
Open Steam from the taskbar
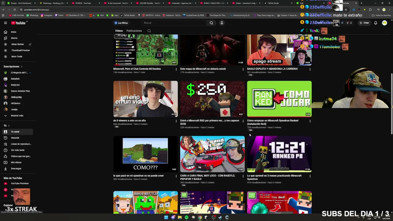point(220,217)
